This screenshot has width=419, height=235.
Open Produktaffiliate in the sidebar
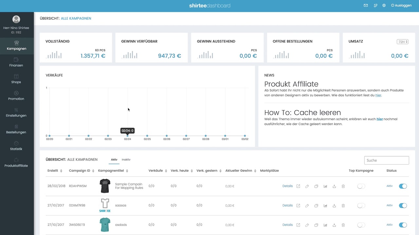[17, 163]
